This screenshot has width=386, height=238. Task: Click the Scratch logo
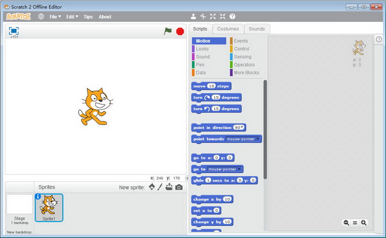point(18,16)
